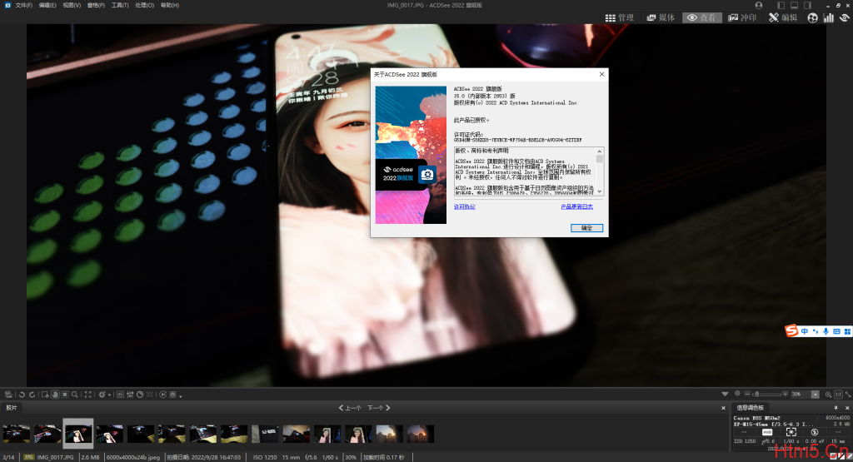Click the zoom lock magnifier icon
The image size is (853, 462).
click(x=828, y=395)
